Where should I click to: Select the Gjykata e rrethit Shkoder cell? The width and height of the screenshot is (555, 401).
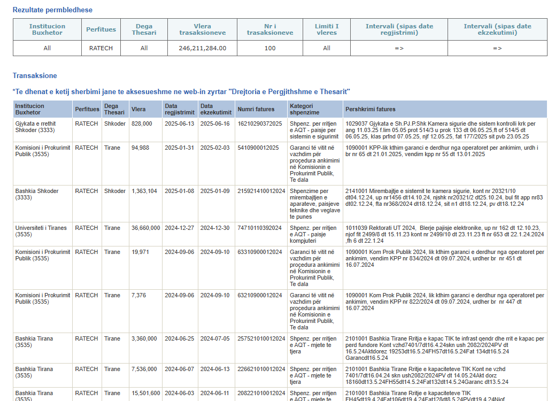43,130
